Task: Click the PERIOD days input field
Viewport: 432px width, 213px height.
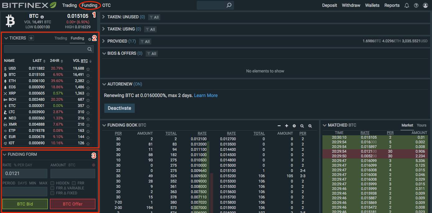Action: coord(25,192)
